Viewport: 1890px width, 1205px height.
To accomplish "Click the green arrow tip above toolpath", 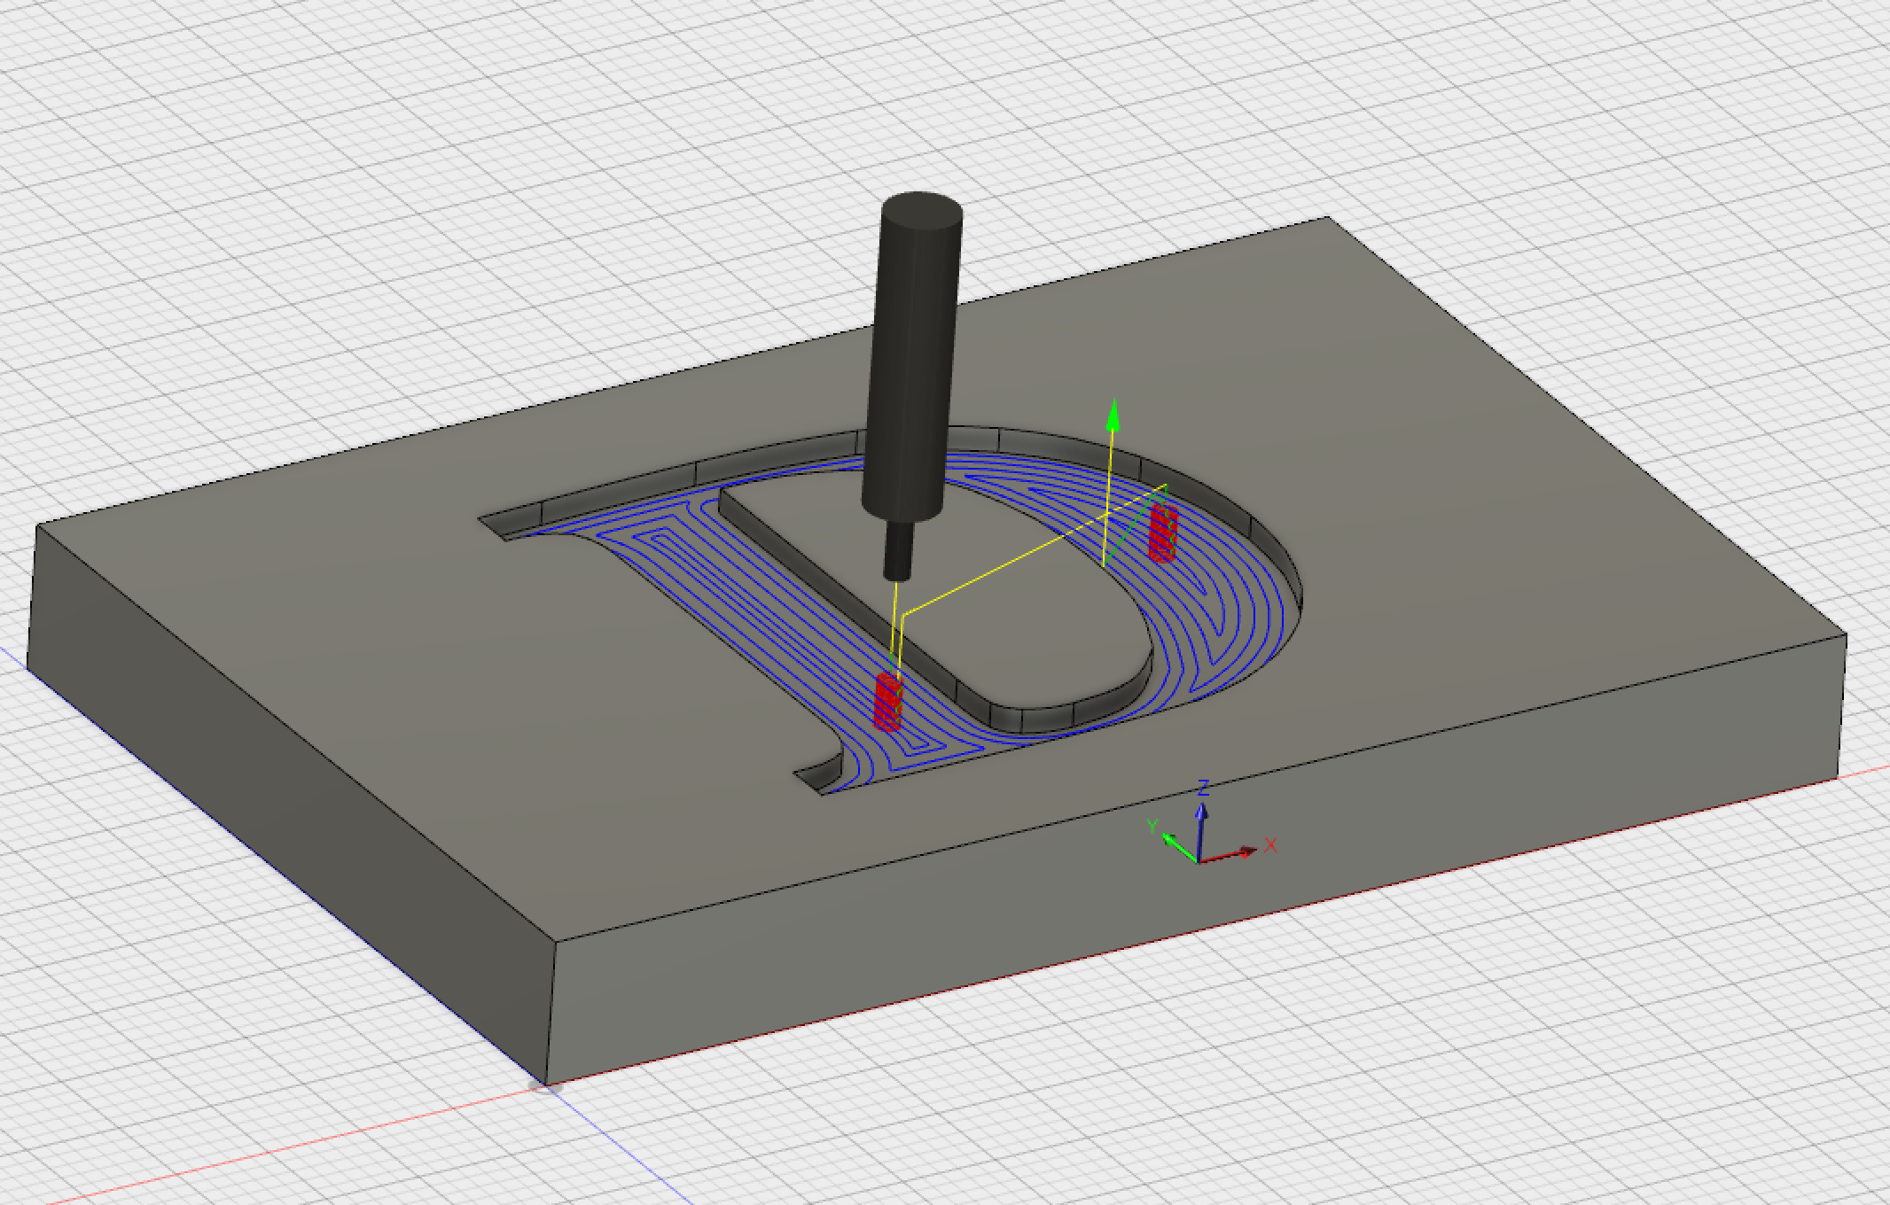I will 1113,414.
